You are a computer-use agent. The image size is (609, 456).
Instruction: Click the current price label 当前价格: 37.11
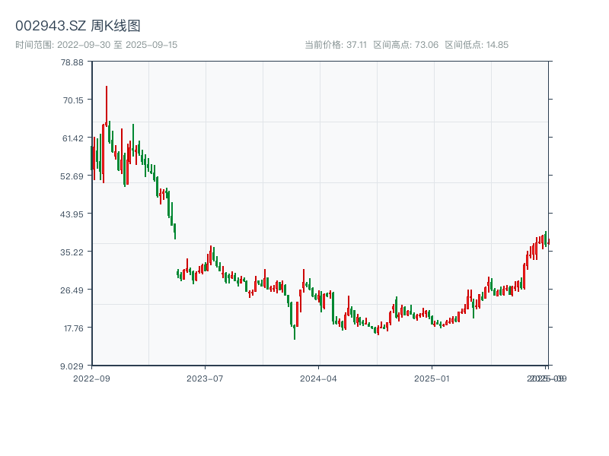[336, 45]
